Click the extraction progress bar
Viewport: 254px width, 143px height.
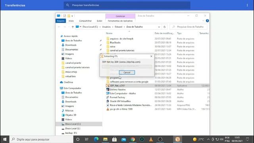coord(127,66)
